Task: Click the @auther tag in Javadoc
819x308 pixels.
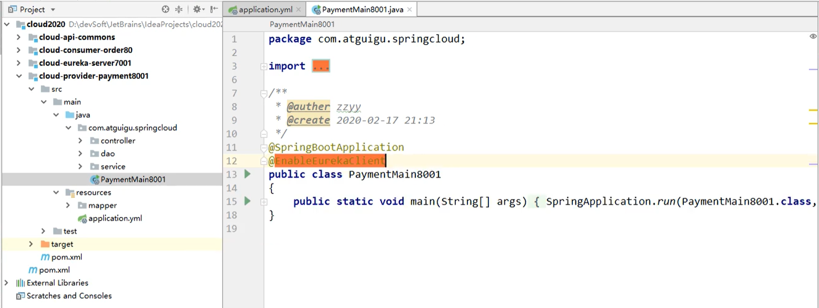Action: (308, 106)
